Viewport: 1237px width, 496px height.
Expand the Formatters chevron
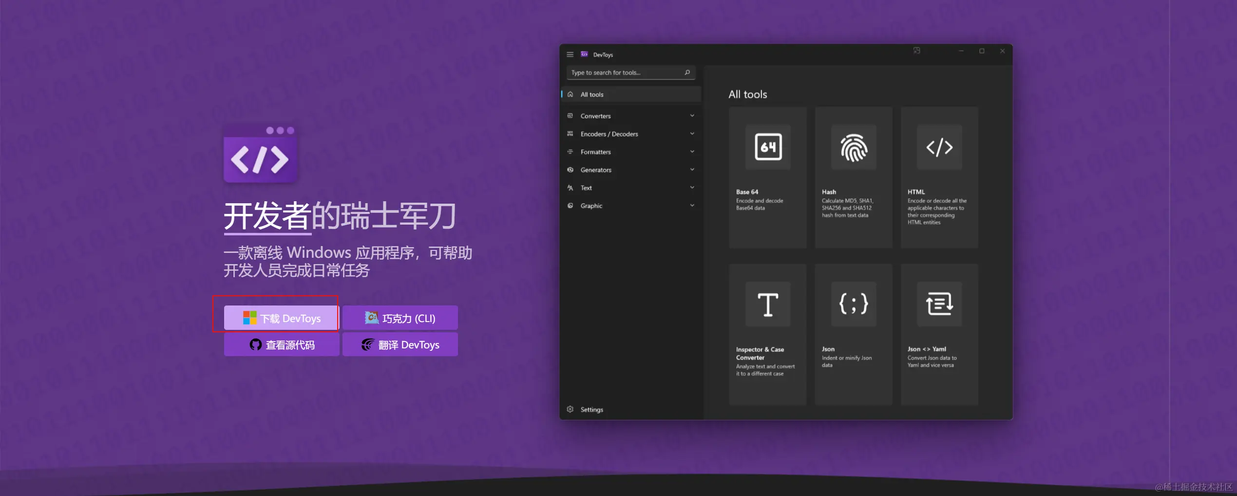(x=692, y=152)
